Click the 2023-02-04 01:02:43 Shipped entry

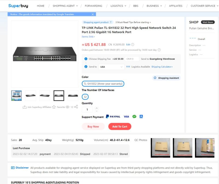coord(72,154)
